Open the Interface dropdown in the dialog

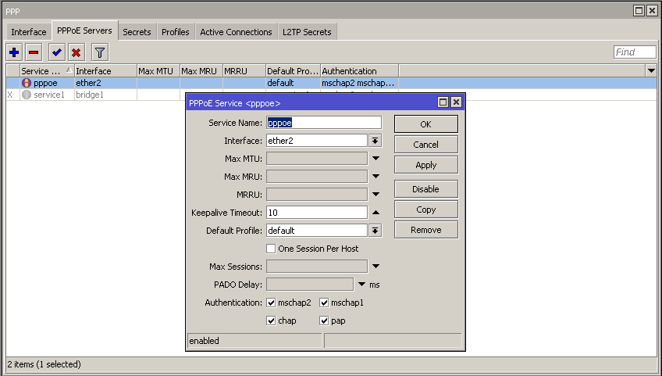375,141
